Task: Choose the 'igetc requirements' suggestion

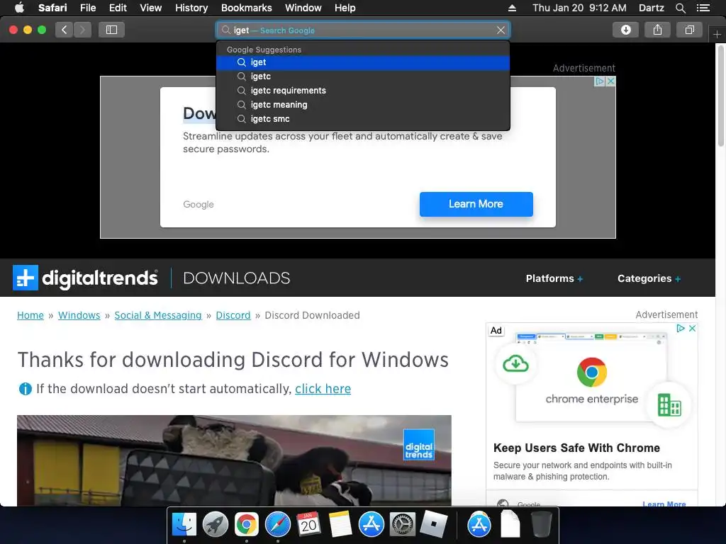Action: coord(363,91)
